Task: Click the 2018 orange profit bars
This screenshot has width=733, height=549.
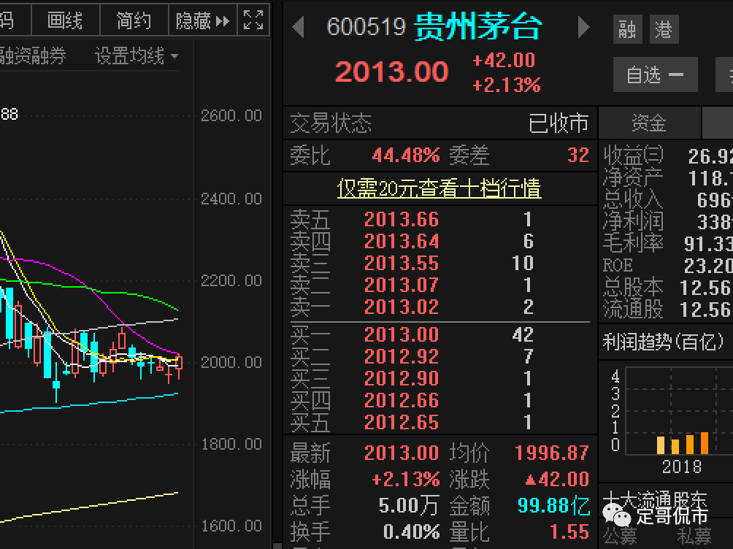Action: tap(683, 443)
